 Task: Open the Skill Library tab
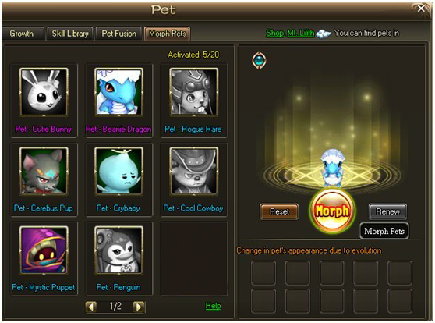70,34
